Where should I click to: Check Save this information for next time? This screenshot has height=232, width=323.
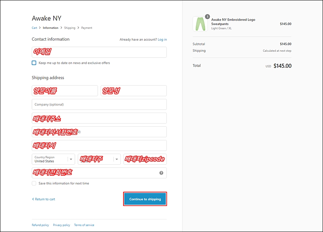point(34,183)
